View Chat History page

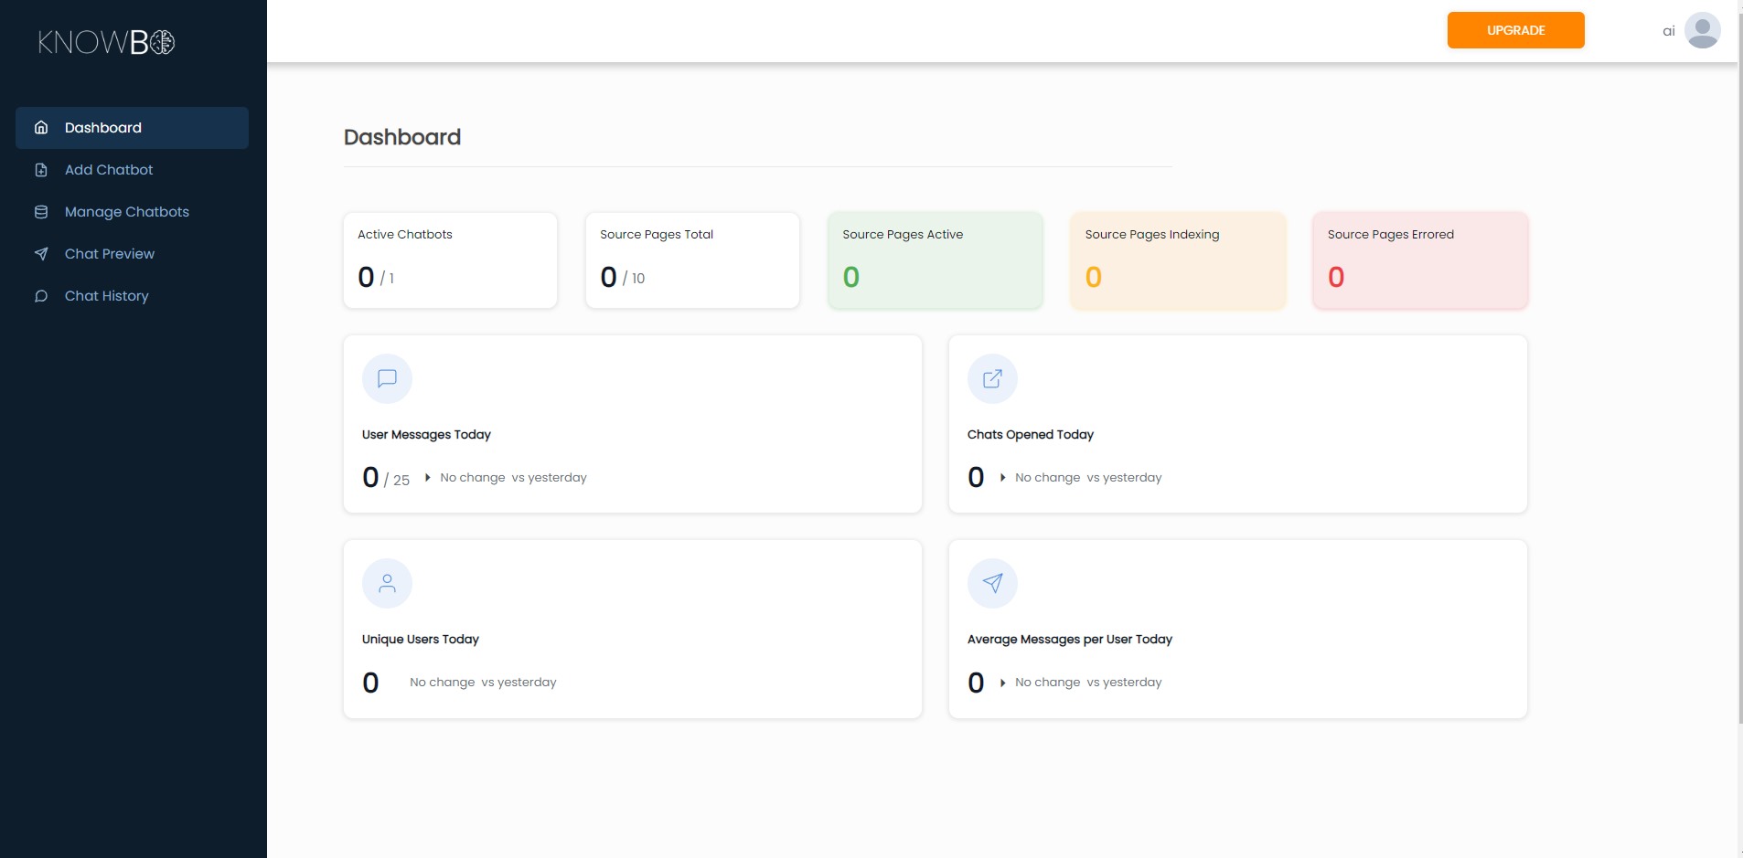coord(132,296)
